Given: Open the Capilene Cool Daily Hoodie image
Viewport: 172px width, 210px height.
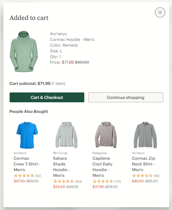Looking at the screenshot, I should pyautogui.click(x=106, y=135).
